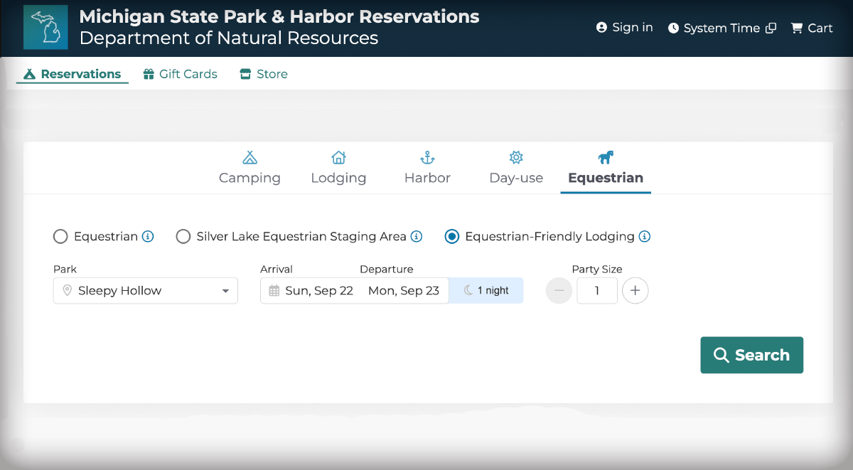Open the Park dropdown showing Sleepy Hollow
The image size is (853, 470).
point(146,291)
